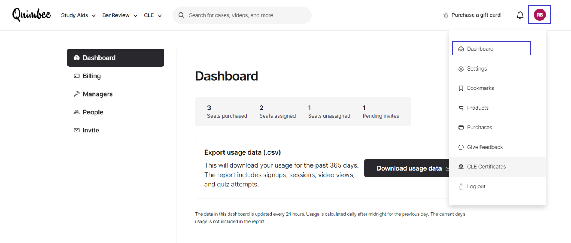This screenshot has width=571, height=243.
Task: Expand the Bar Review menu
Action: (120, 15)
